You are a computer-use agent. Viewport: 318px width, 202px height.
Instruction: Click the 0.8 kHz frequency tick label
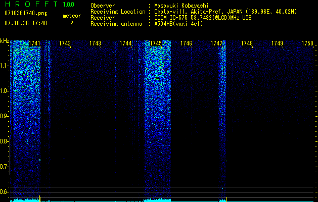coord(3,141)
